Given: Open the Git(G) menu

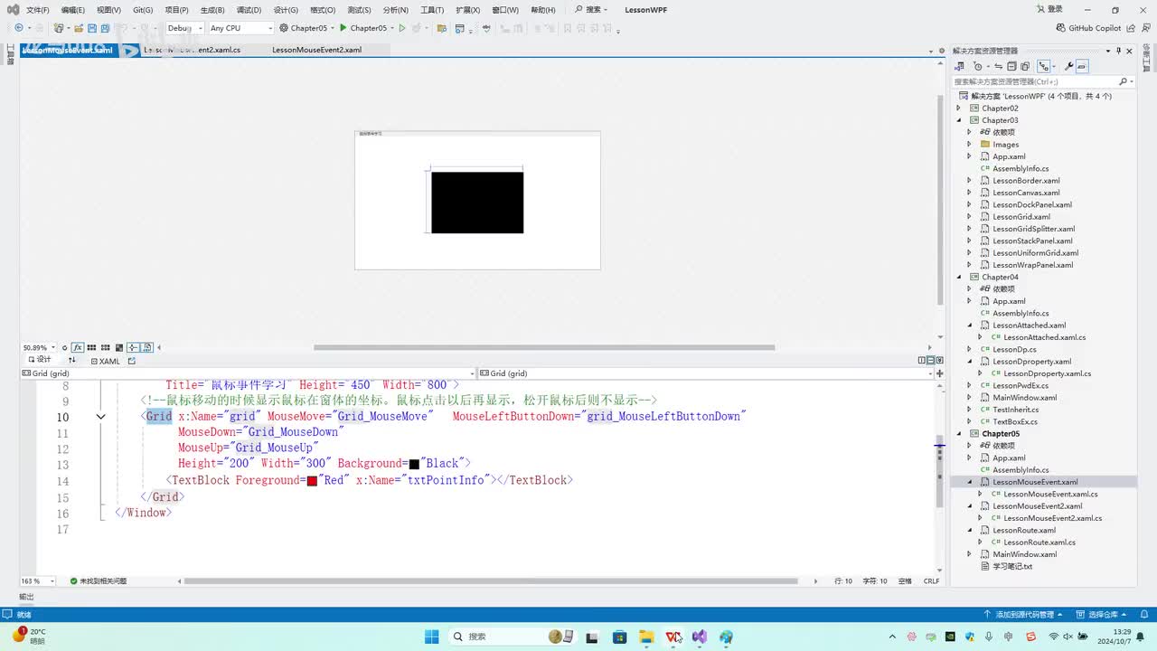Looking at the screenshot, I should tap(143, 10).
